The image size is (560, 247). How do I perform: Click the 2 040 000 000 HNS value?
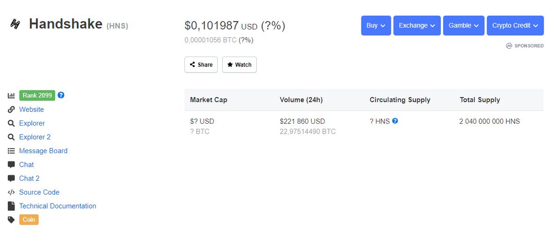tap(489, 121)
